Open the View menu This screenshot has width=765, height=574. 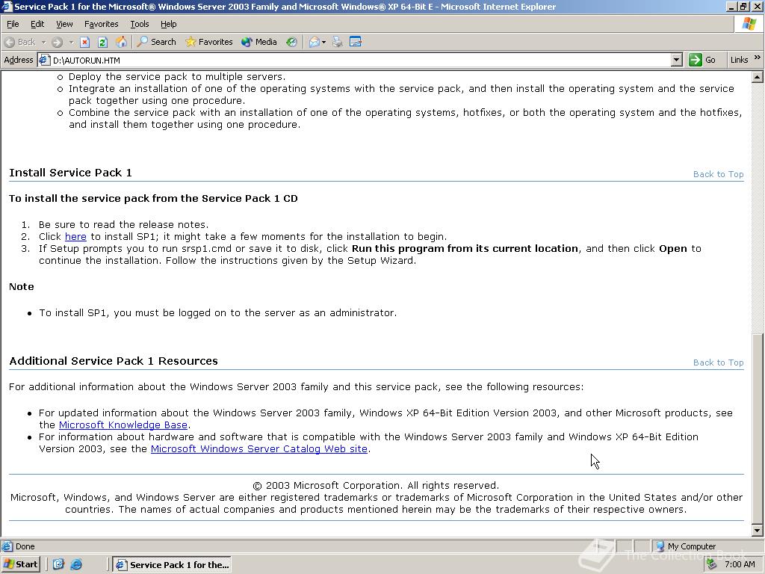coord(64,24)
